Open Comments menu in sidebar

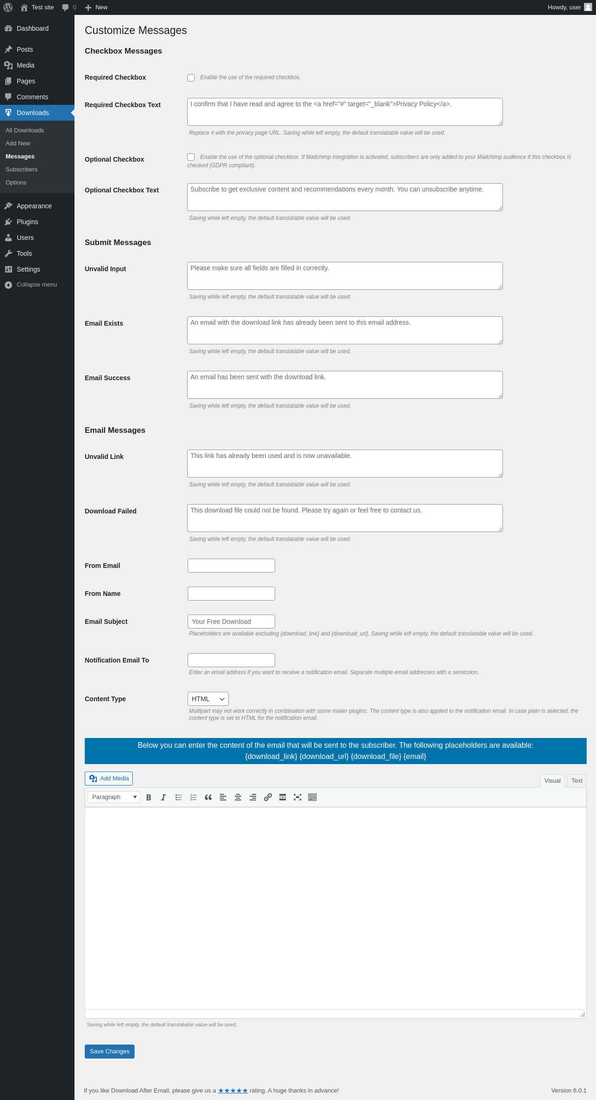(x=37, y=97)
